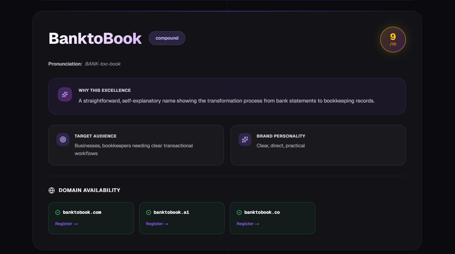Screen dimensions: 455x254
Task: Click the sparkle icon beside Why This Excellence
Action: click(65, 94)
